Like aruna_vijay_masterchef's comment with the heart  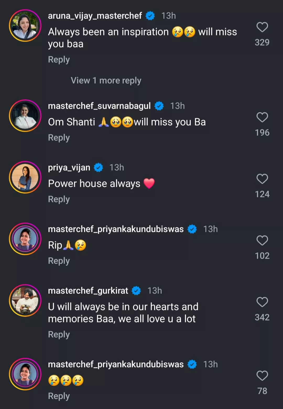[x=262, y=27]
